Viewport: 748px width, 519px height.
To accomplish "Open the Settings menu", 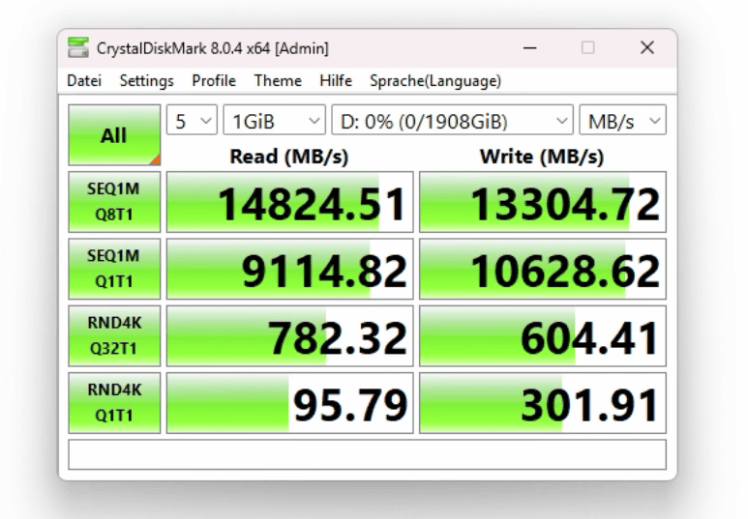I will point(146,80).
